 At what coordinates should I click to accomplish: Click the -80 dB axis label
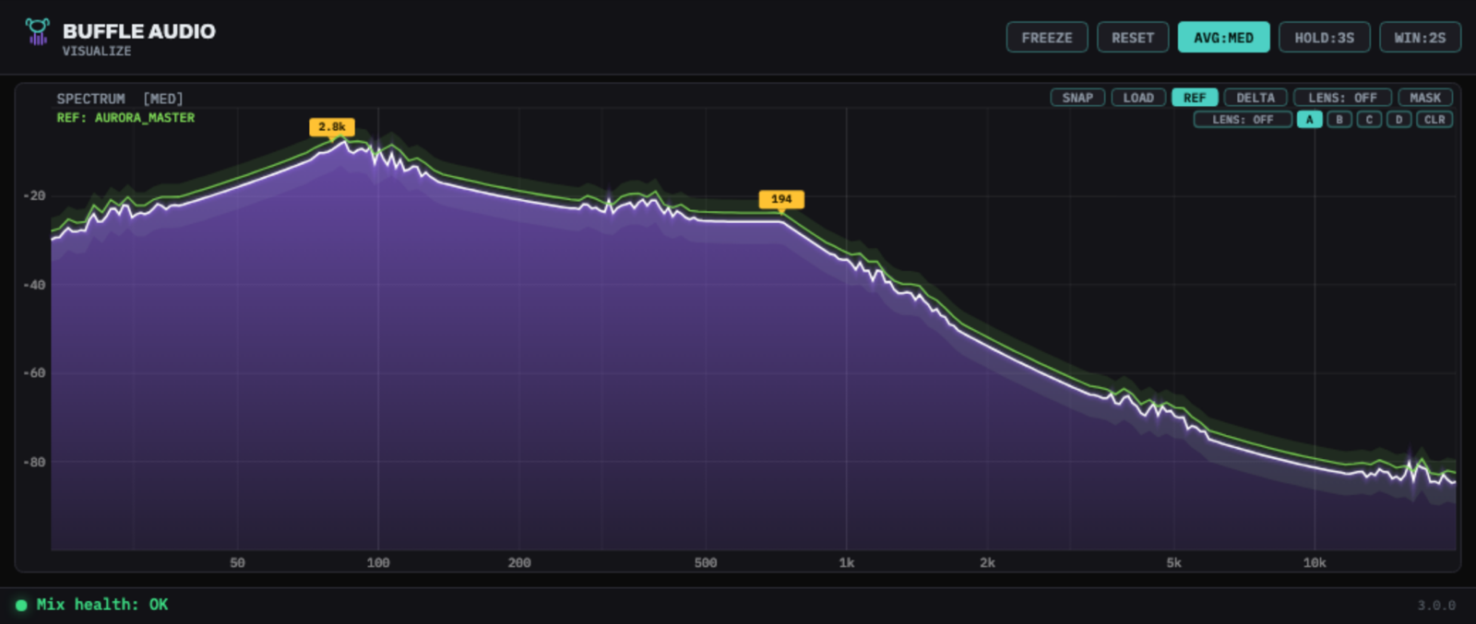click(35, 462)
